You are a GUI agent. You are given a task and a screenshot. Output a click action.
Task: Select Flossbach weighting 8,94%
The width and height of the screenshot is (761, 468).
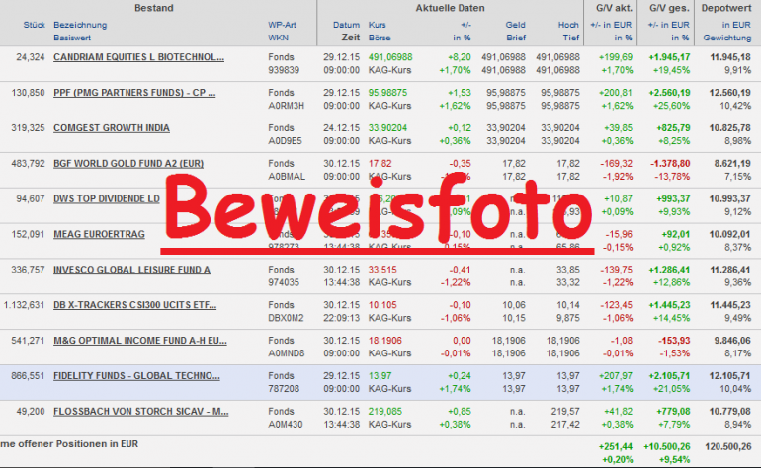737,425
